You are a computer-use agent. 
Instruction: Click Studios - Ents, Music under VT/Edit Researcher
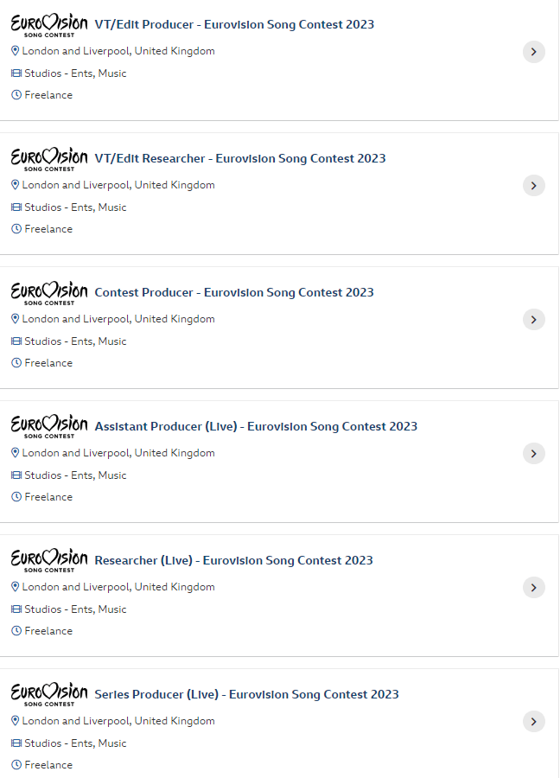click(x=75, y=207)
